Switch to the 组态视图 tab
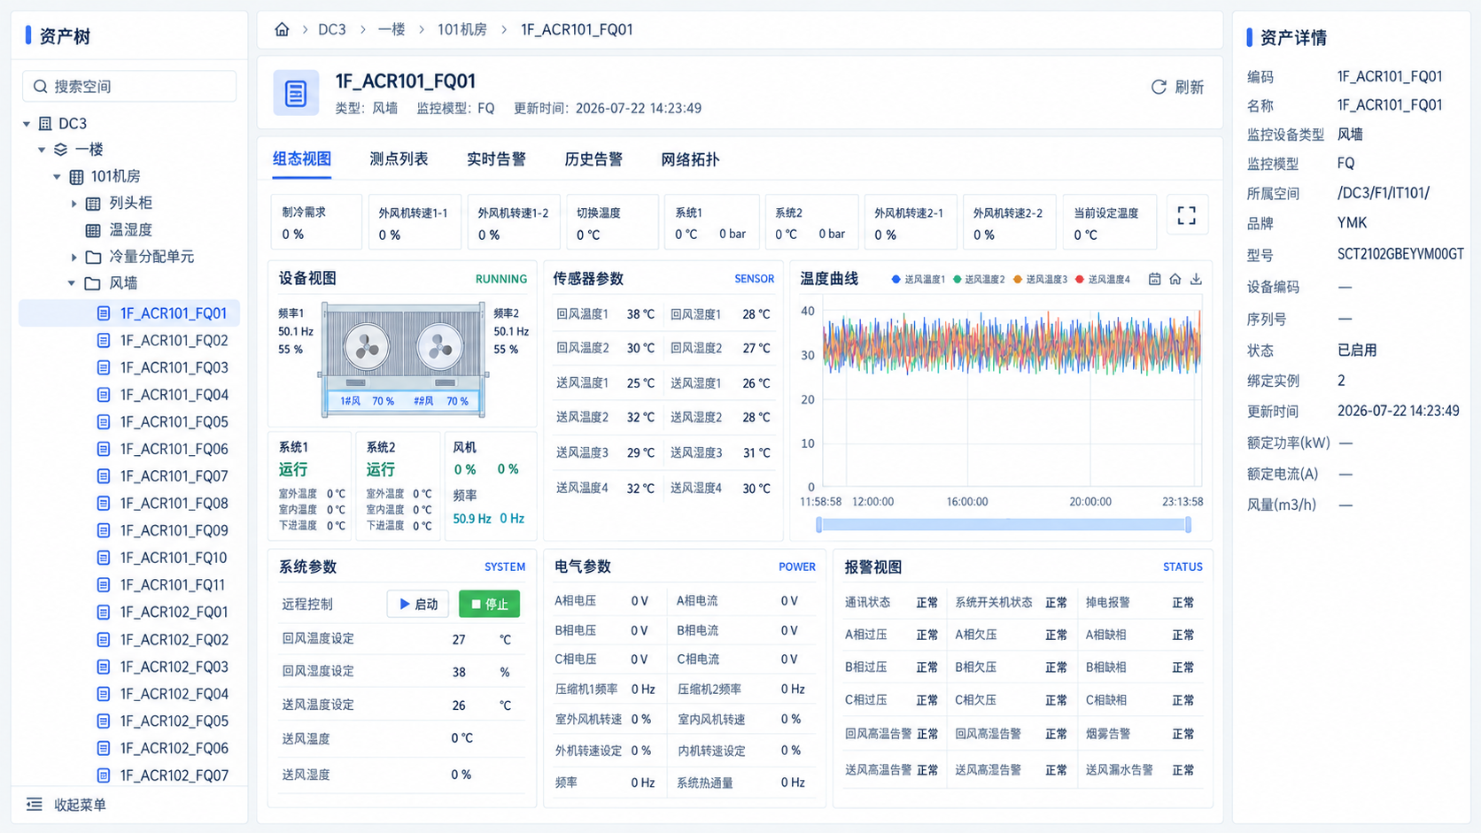Viewport: 1481px width, 833px height. pyautogui.click(x=302, y=159)
